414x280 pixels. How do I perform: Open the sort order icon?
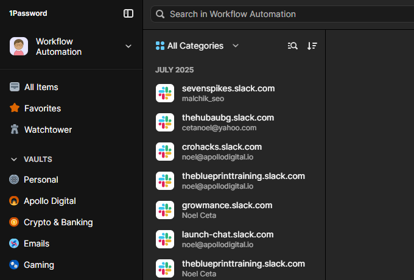tap(312, 46)
